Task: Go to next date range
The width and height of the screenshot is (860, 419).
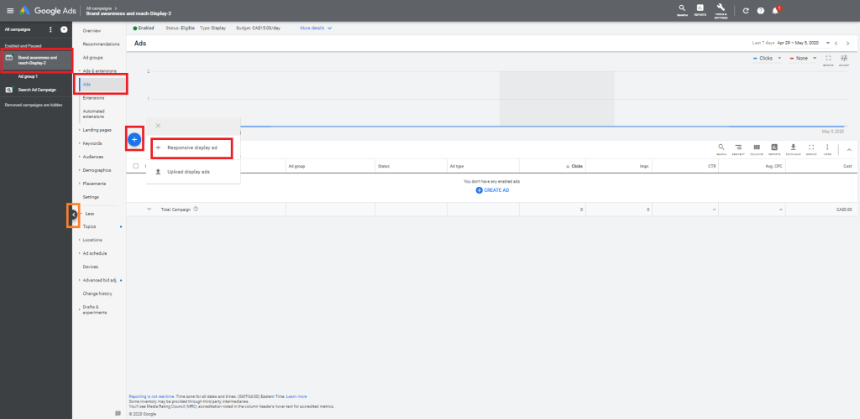Action: (848, 44)
